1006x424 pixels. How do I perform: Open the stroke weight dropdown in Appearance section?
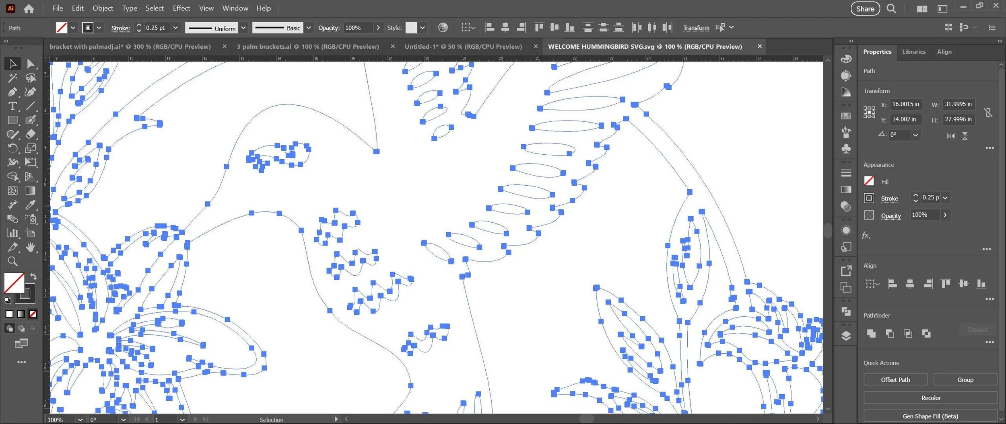(945, 198)
